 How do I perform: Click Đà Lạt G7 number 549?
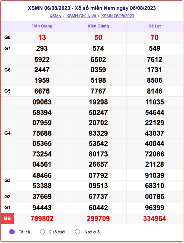[x=155, y=49]
